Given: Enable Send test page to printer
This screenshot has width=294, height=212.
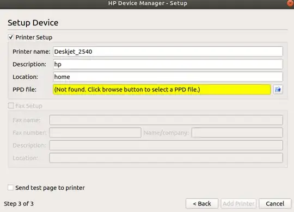Looking at the screenshot, I should (10, 188).
